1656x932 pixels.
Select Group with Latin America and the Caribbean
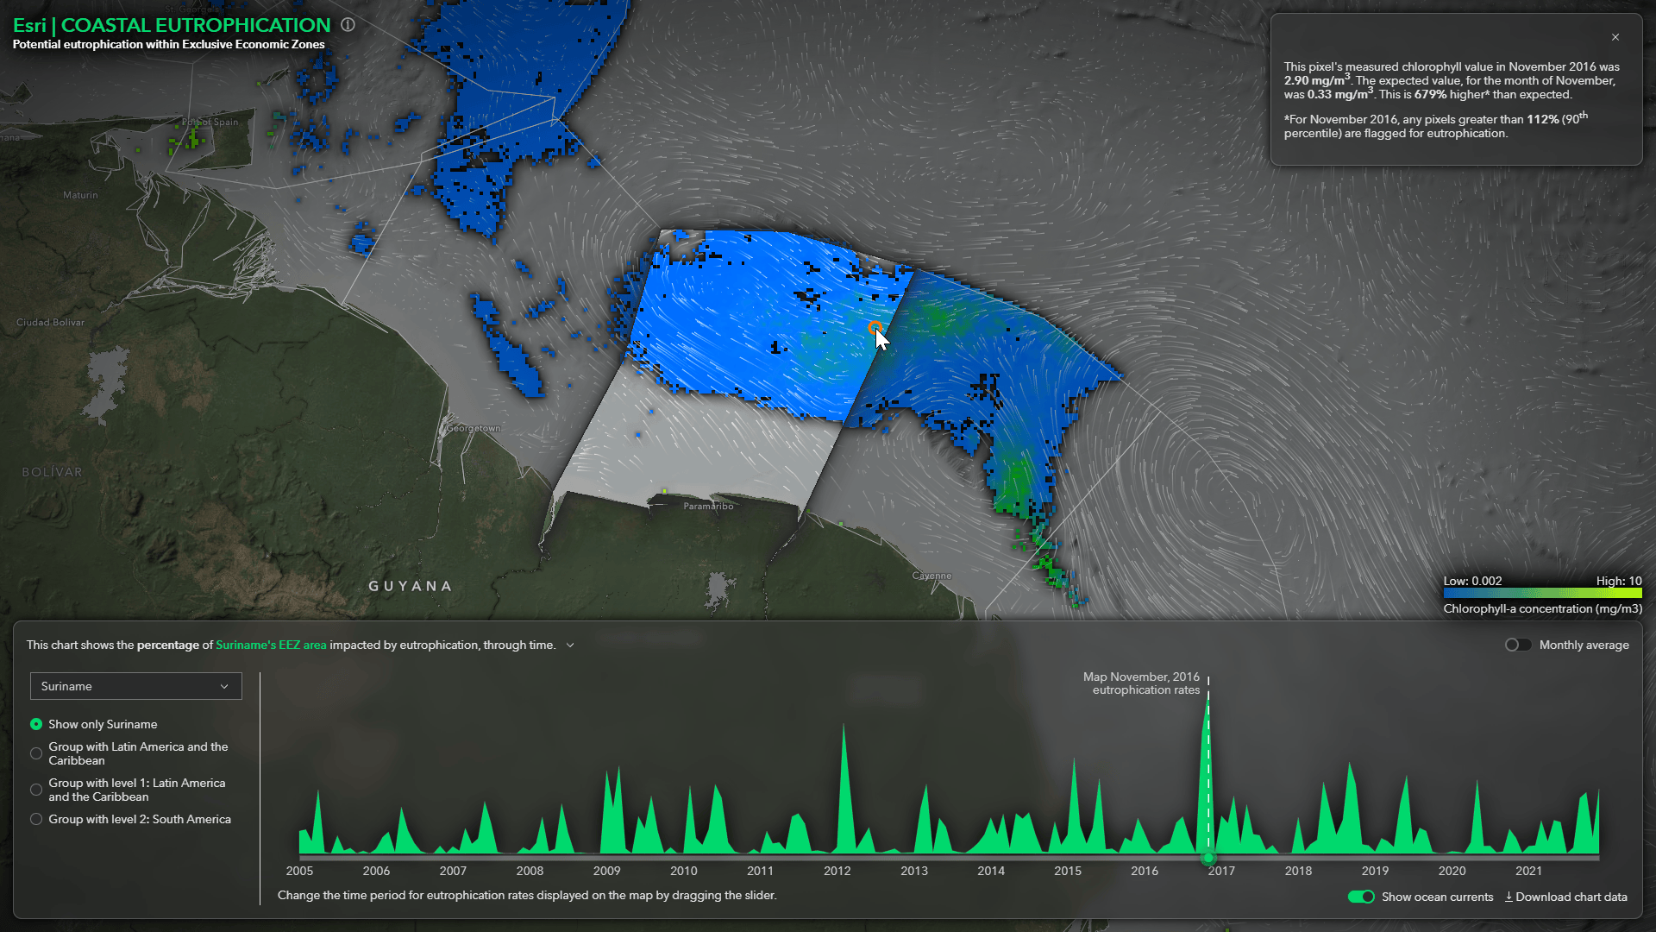[36, 753]
